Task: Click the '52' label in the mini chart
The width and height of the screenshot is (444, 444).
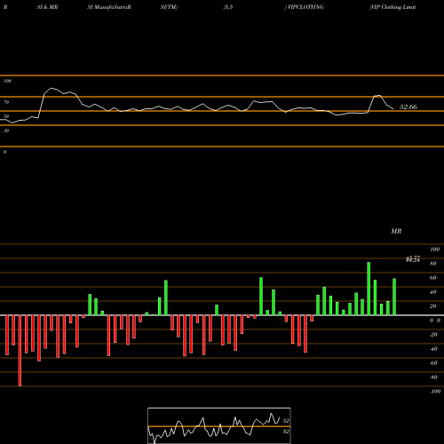Action: 286,421
